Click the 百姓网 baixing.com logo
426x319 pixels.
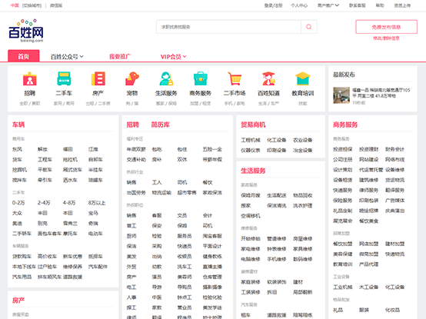click(x=26, y=31)
